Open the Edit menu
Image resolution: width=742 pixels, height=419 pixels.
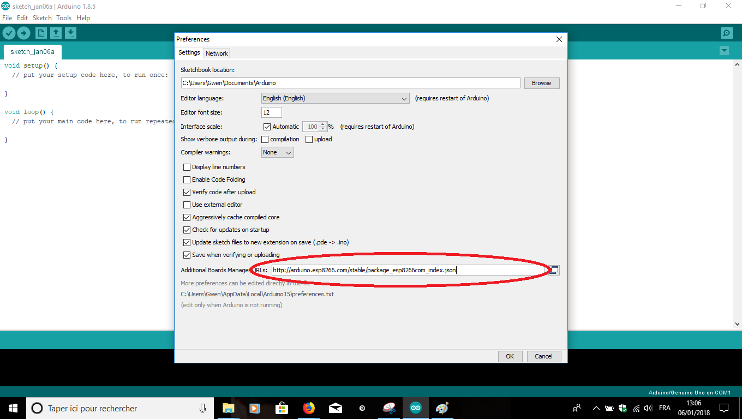[22, 18]
